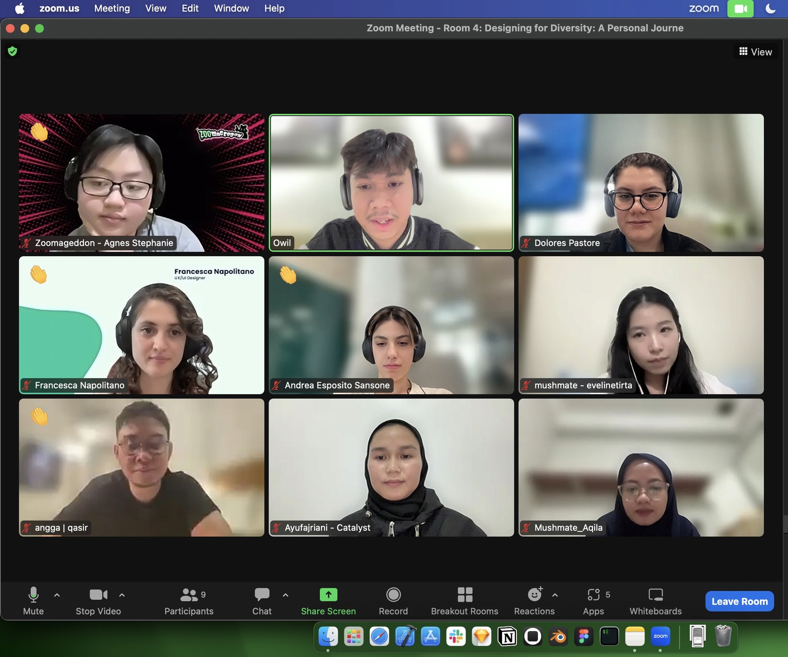Toggle Stop Video camera button

[98, 595]
